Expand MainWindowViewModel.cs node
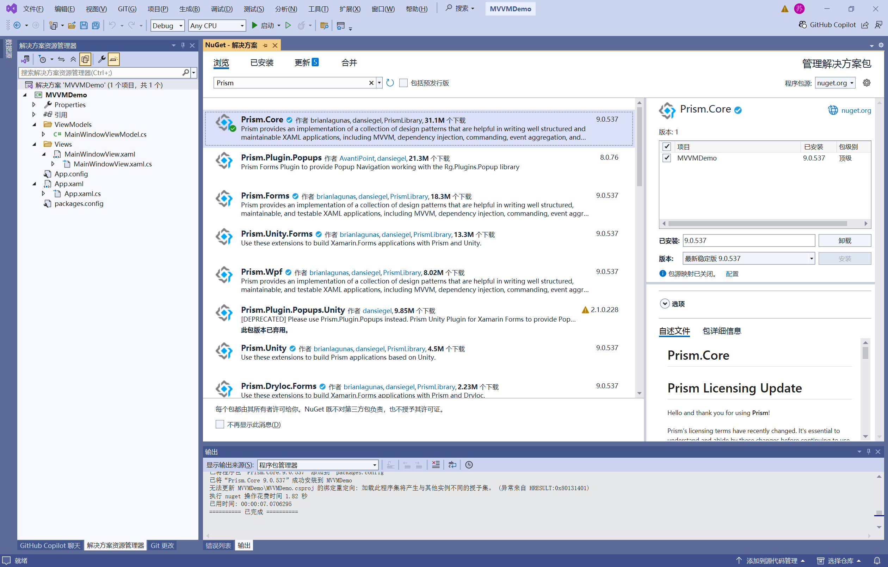888x567 pixels. (x=43, y=134)
